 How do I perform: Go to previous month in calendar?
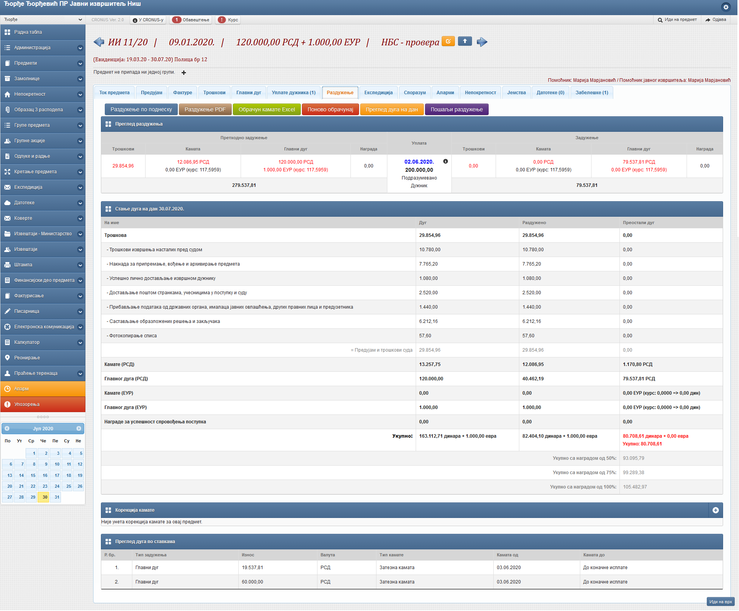pyautogui.click(x=7, y=428)
